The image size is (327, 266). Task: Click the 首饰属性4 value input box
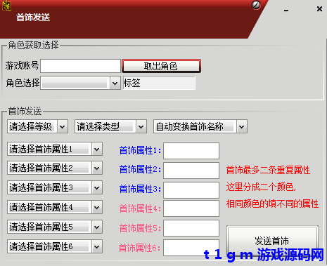click(191, 208)
